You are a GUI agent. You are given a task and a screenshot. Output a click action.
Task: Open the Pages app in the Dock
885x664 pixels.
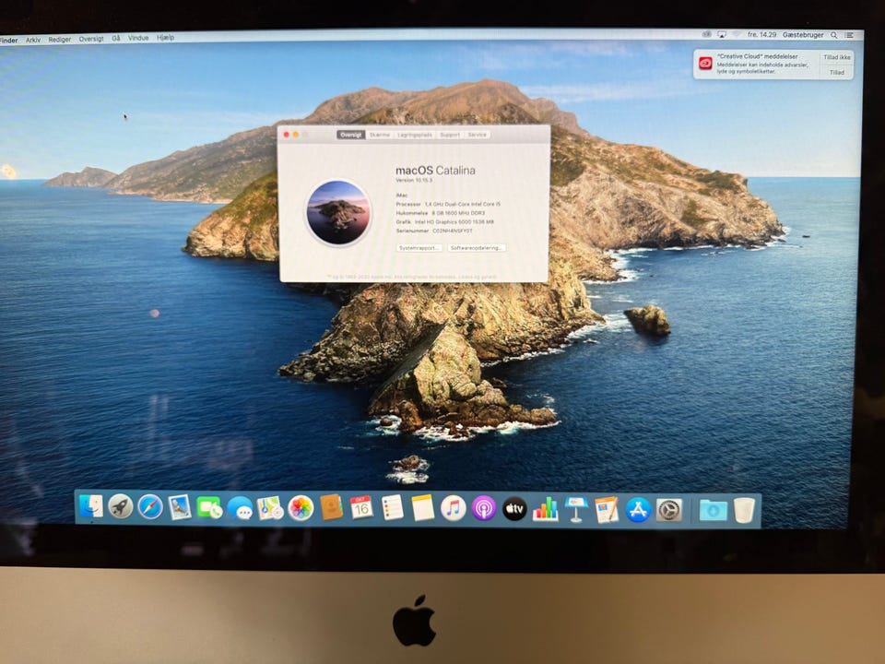(x=607, y=510)
